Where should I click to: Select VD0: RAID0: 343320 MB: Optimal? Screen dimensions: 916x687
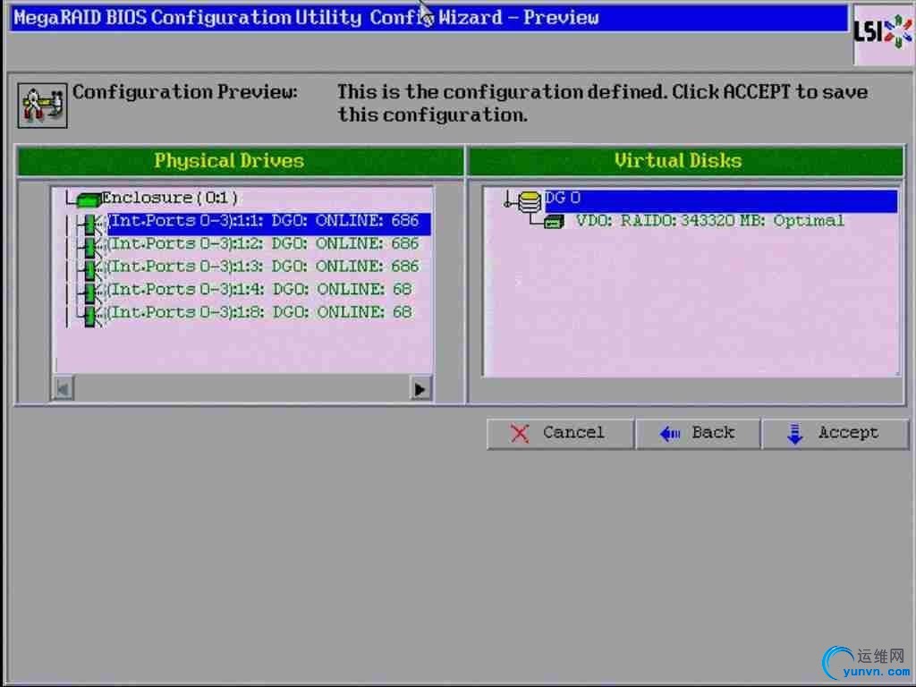pos(709,221)
